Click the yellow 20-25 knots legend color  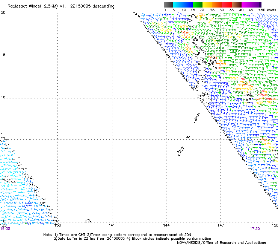[207, 5]
